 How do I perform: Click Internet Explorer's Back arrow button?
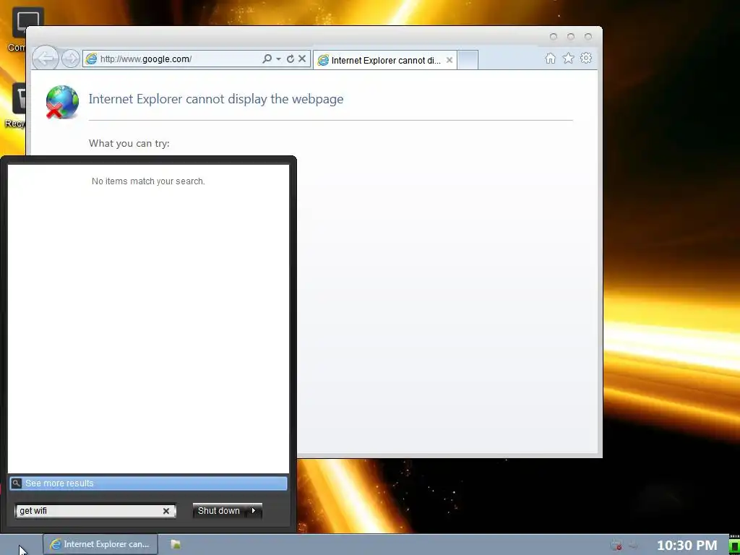tap(46, 59)
